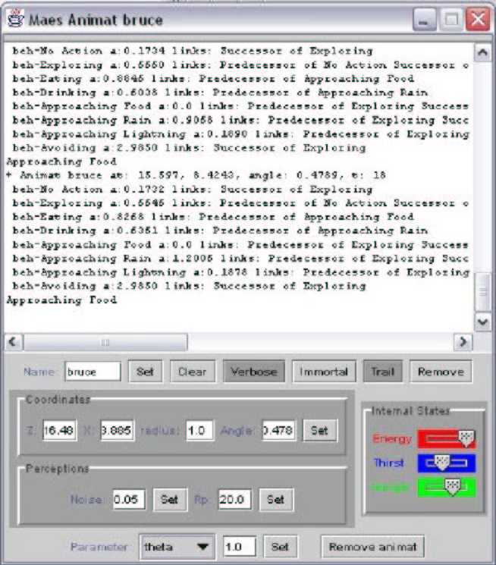This screenshot has height=565, width=496.
Task: Click the red Energy slider
Action: point(446,438)
